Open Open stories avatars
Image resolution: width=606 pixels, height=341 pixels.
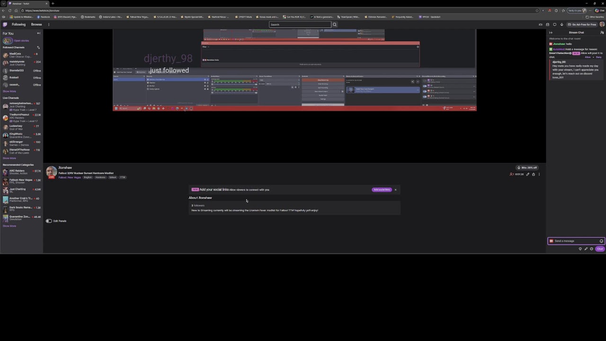coord(7,41)
